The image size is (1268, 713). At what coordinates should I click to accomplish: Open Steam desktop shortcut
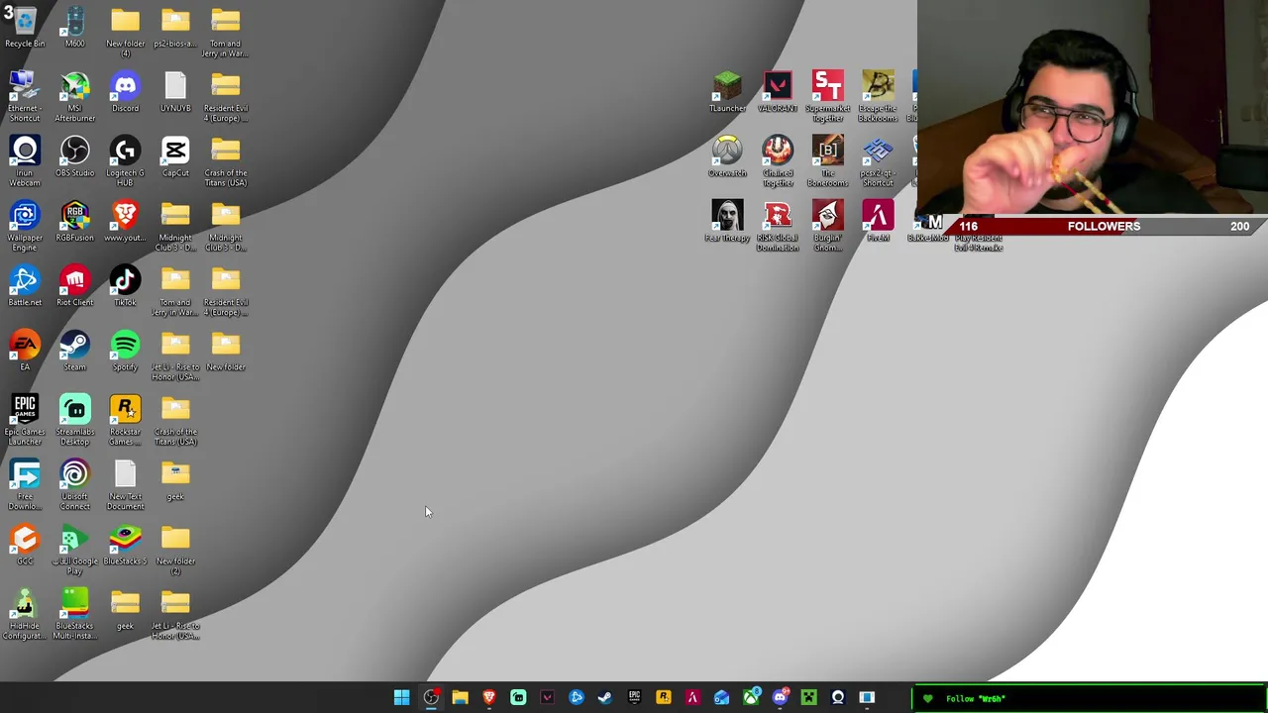tap(75, 351)
